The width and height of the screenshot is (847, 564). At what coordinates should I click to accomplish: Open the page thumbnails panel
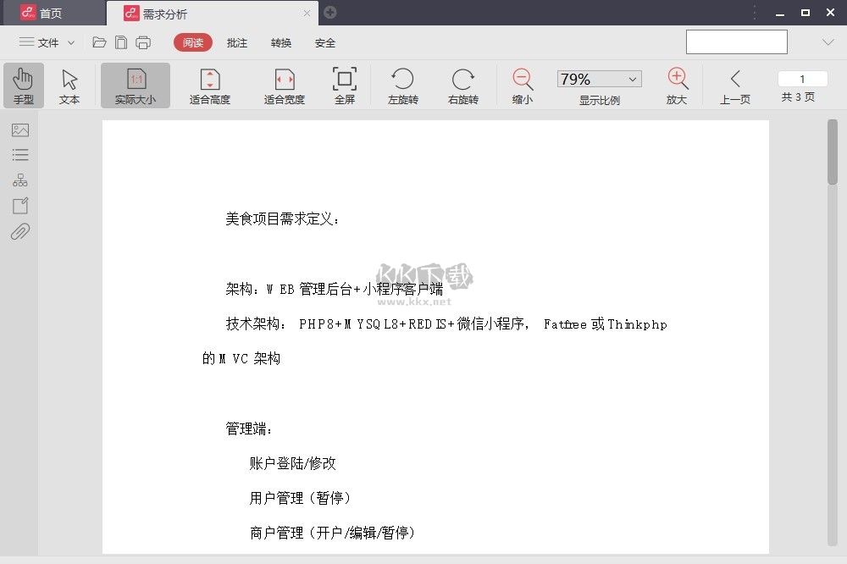click(20, 130)
